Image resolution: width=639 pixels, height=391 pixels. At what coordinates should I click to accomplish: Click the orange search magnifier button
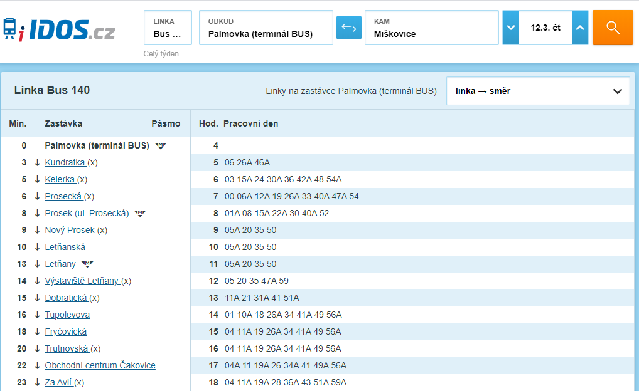[x=613, y=28]
